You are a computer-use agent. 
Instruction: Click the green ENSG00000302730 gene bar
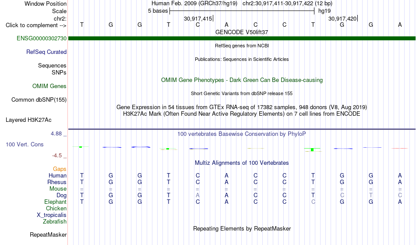(242, 39)
